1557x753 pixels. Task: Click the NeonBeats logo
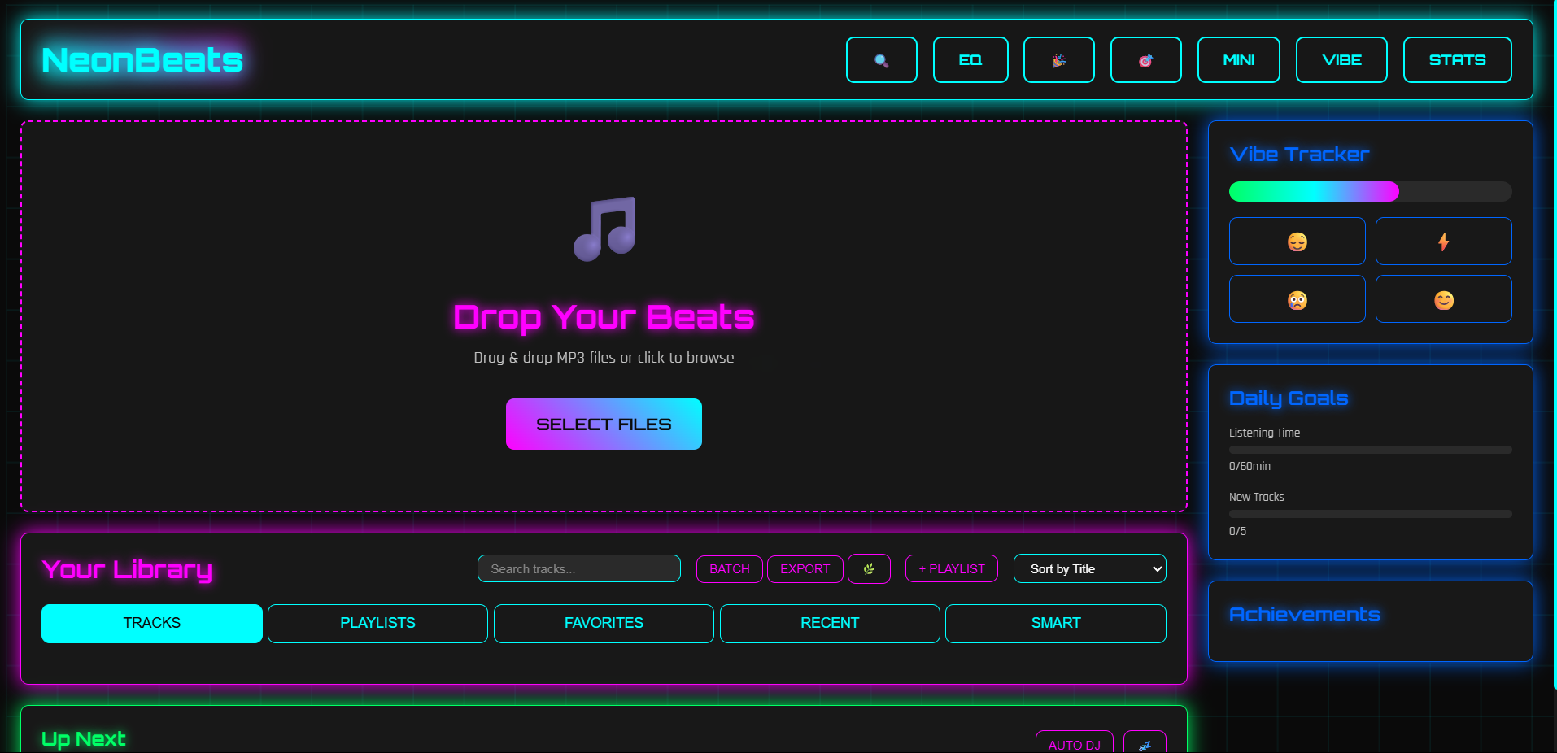coord(142,60)
